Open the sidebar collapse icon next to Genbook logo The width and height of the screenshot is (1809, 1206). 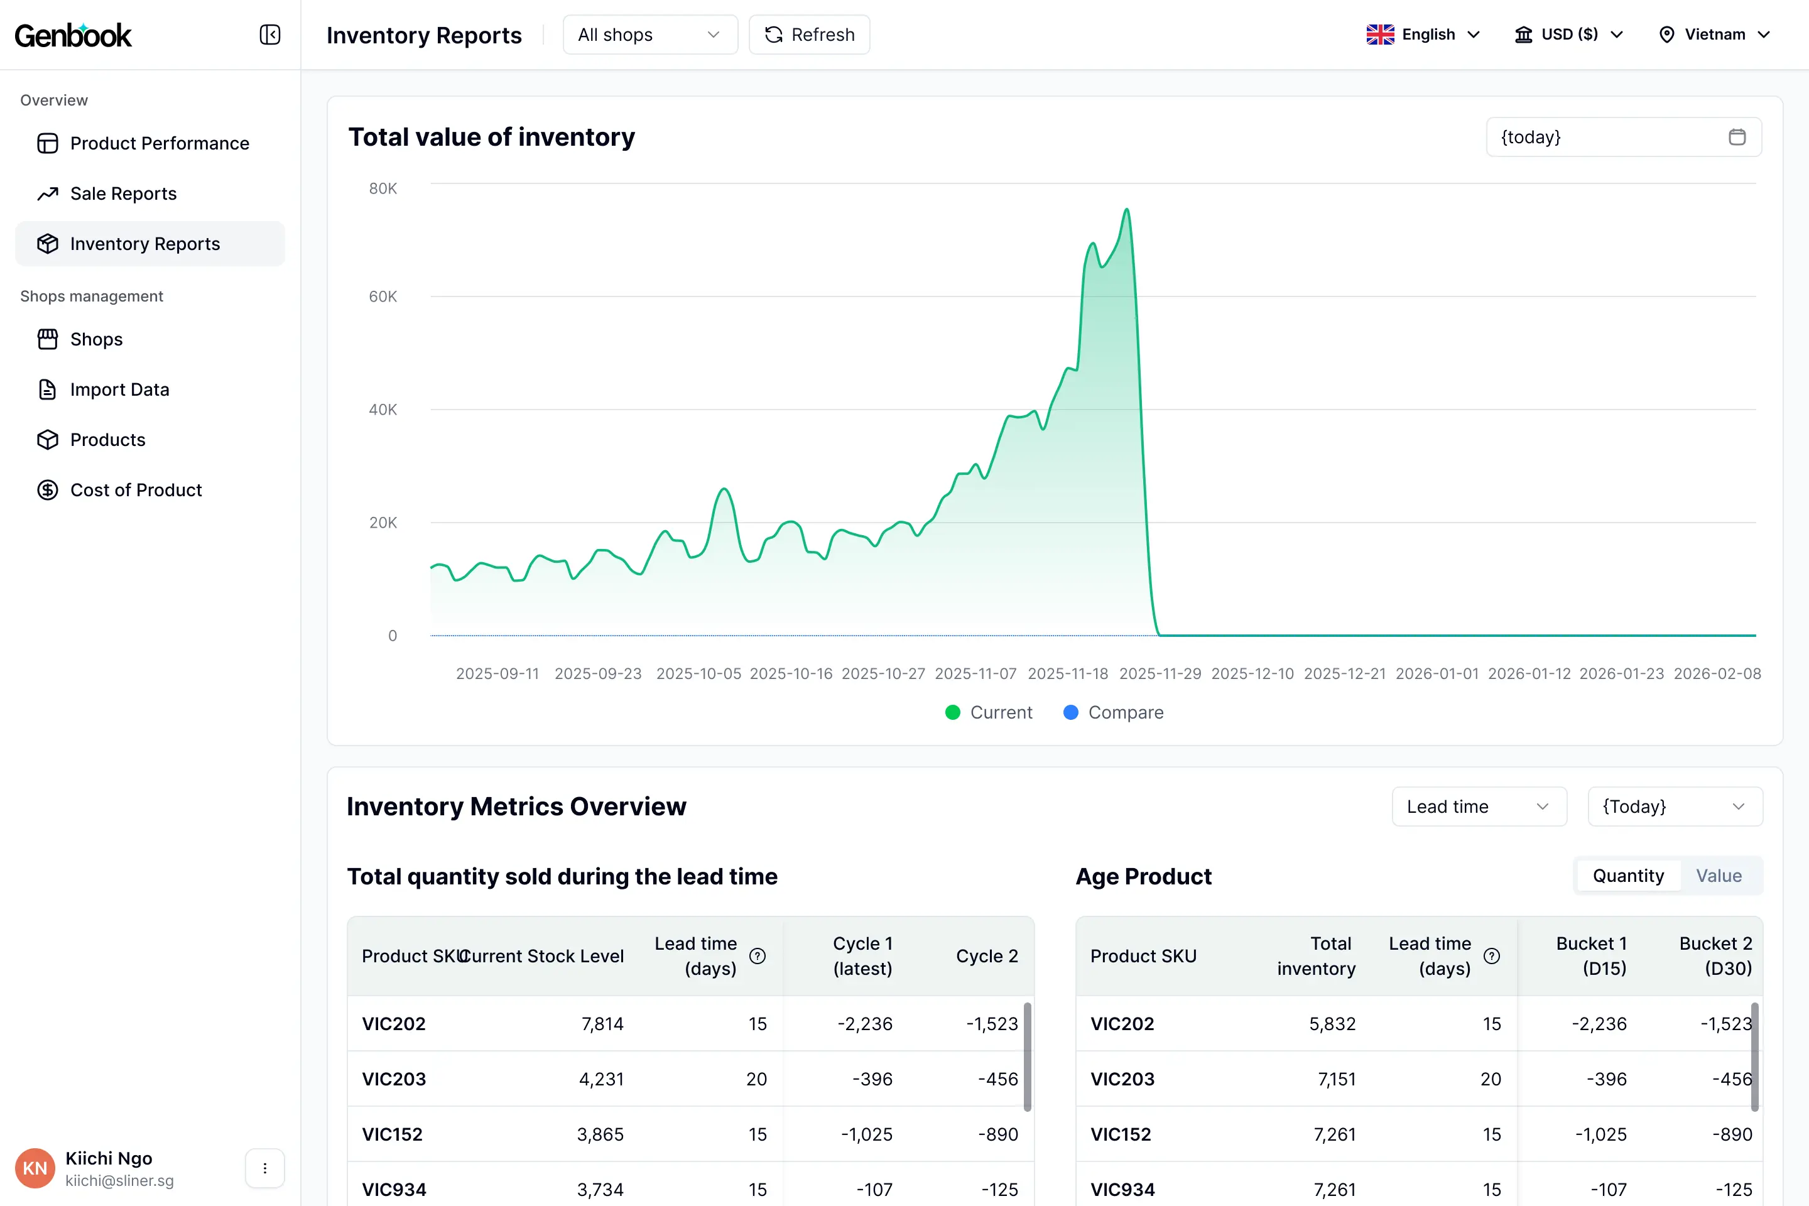click(268, 35)
